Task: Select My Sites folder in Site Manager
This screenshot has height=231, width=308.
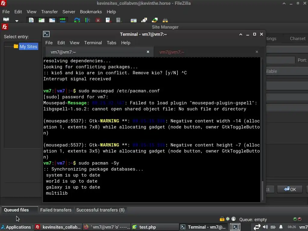Action: pyautogui.click(x=28, y=47)
